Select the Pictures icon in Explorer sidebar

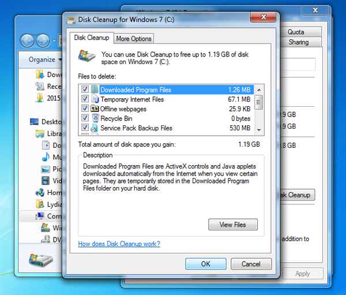(x=46, y=169)
